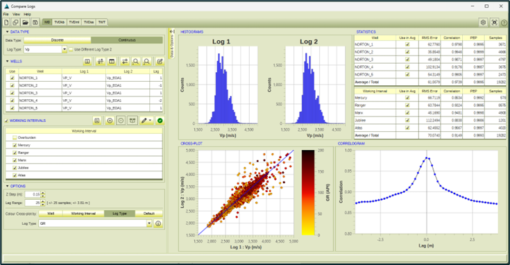Colour cross-plot by Working Interval button
Viewport: 510px width, 265px height.
click(83, 214)
